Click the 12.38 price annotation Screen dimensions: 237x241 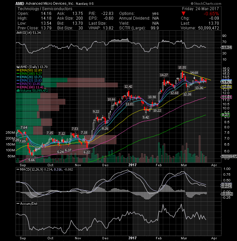click(187, 94)
